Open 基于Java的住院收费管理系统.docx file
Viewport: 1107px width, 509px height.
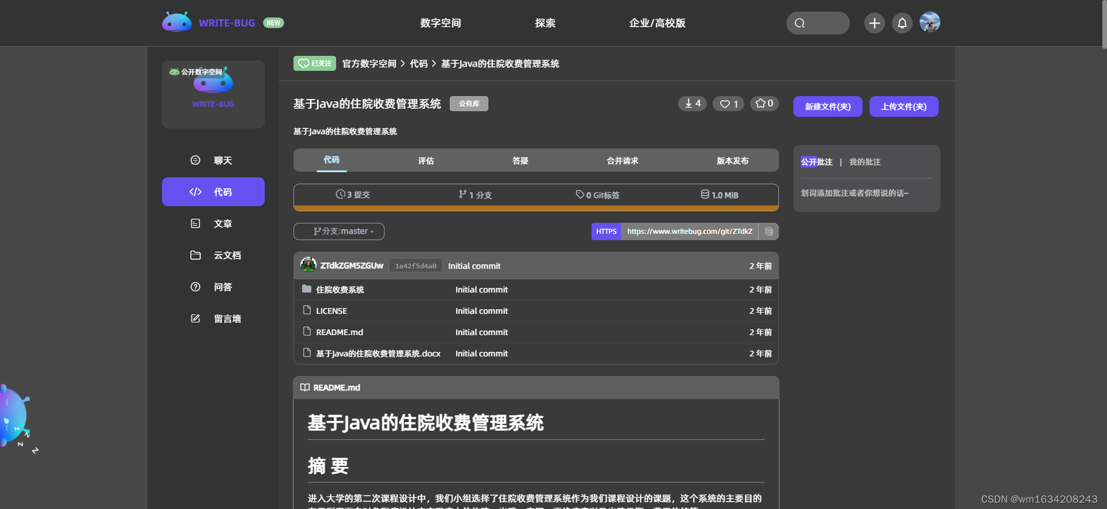[378, 354]
